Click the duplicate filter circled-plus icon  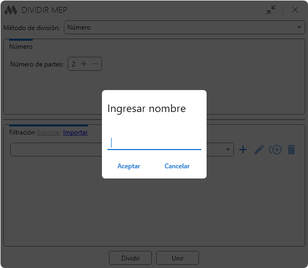tap(275, 150)
